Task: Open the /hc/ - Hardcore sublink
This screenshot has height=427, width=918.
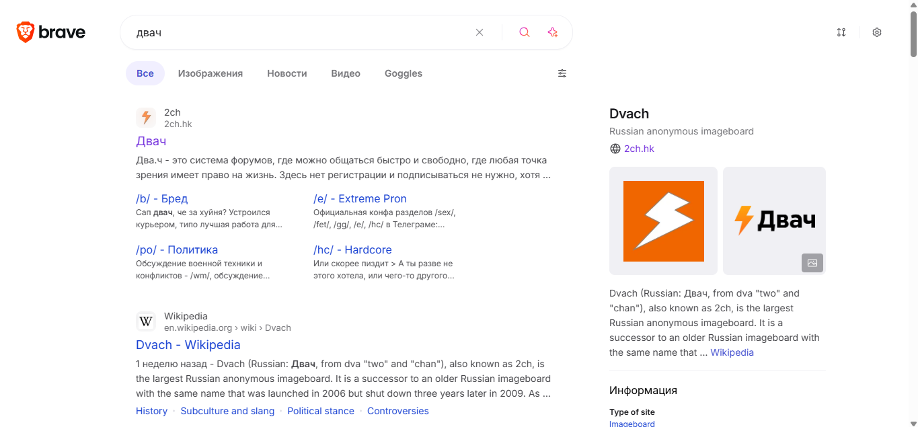Action: click(x=352, y=249)
